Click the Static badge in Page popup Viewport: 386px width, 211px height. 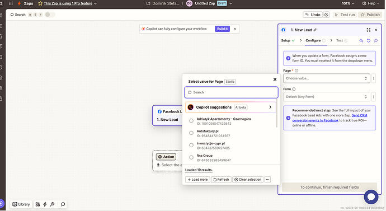(x=230, y=82)
